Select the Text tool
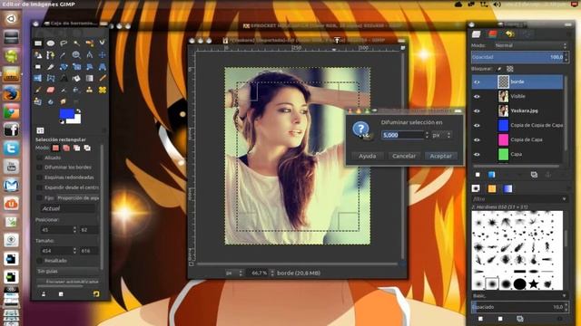 pyautogui.click(x=64, y=78)
